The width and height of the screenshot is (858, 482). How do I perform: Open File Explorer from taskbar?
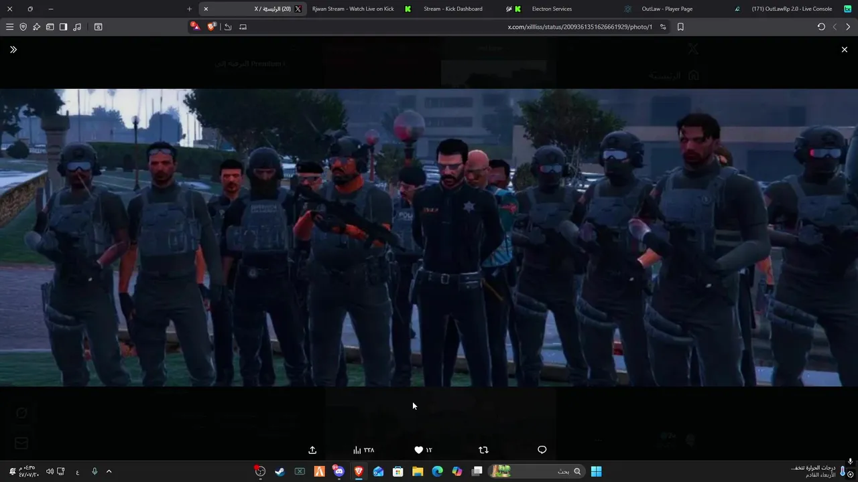coord(418,471)
